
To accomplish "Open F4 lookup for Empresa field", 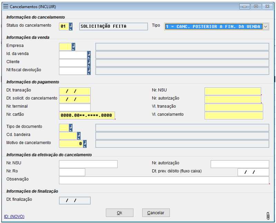I will click(73, 47).
